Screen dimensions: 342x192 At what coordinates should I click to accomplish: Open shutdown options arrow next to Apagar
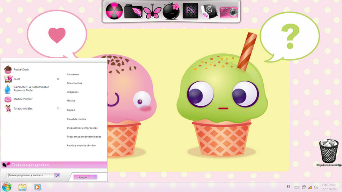pyautogui.click(x=95, y=177)
